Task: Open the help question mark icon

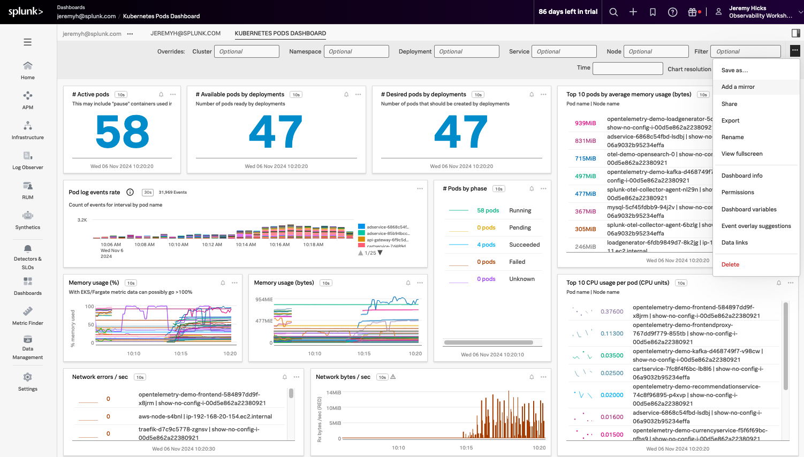Action: point(672,12)
